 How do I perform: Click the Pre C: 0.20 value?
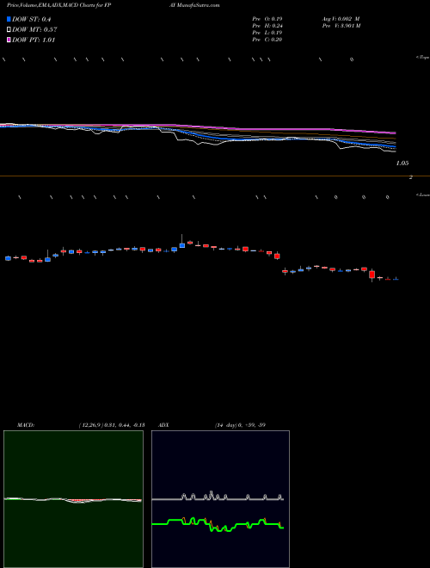[x=267, y=40]
